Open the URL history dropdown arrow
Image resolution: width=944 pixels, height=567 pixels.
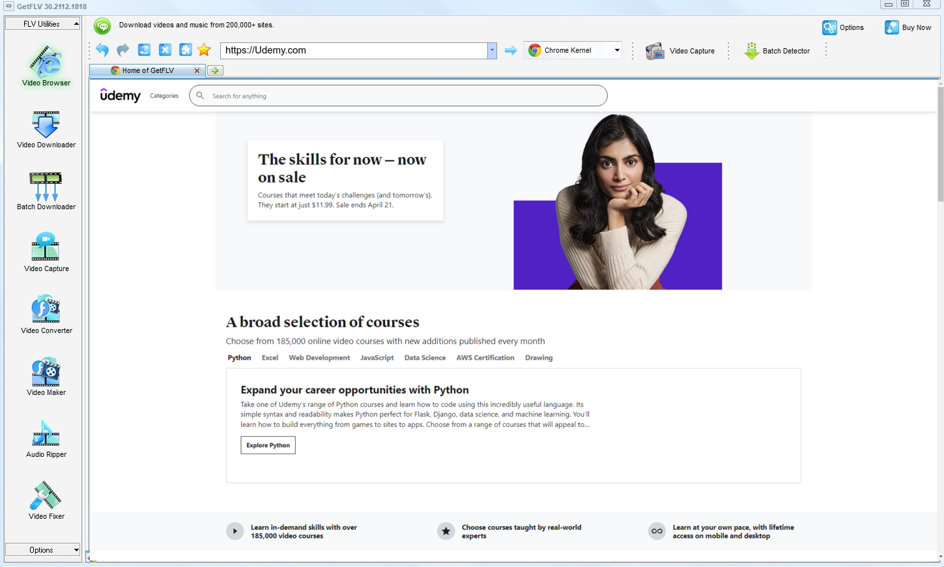click(492, 50)
